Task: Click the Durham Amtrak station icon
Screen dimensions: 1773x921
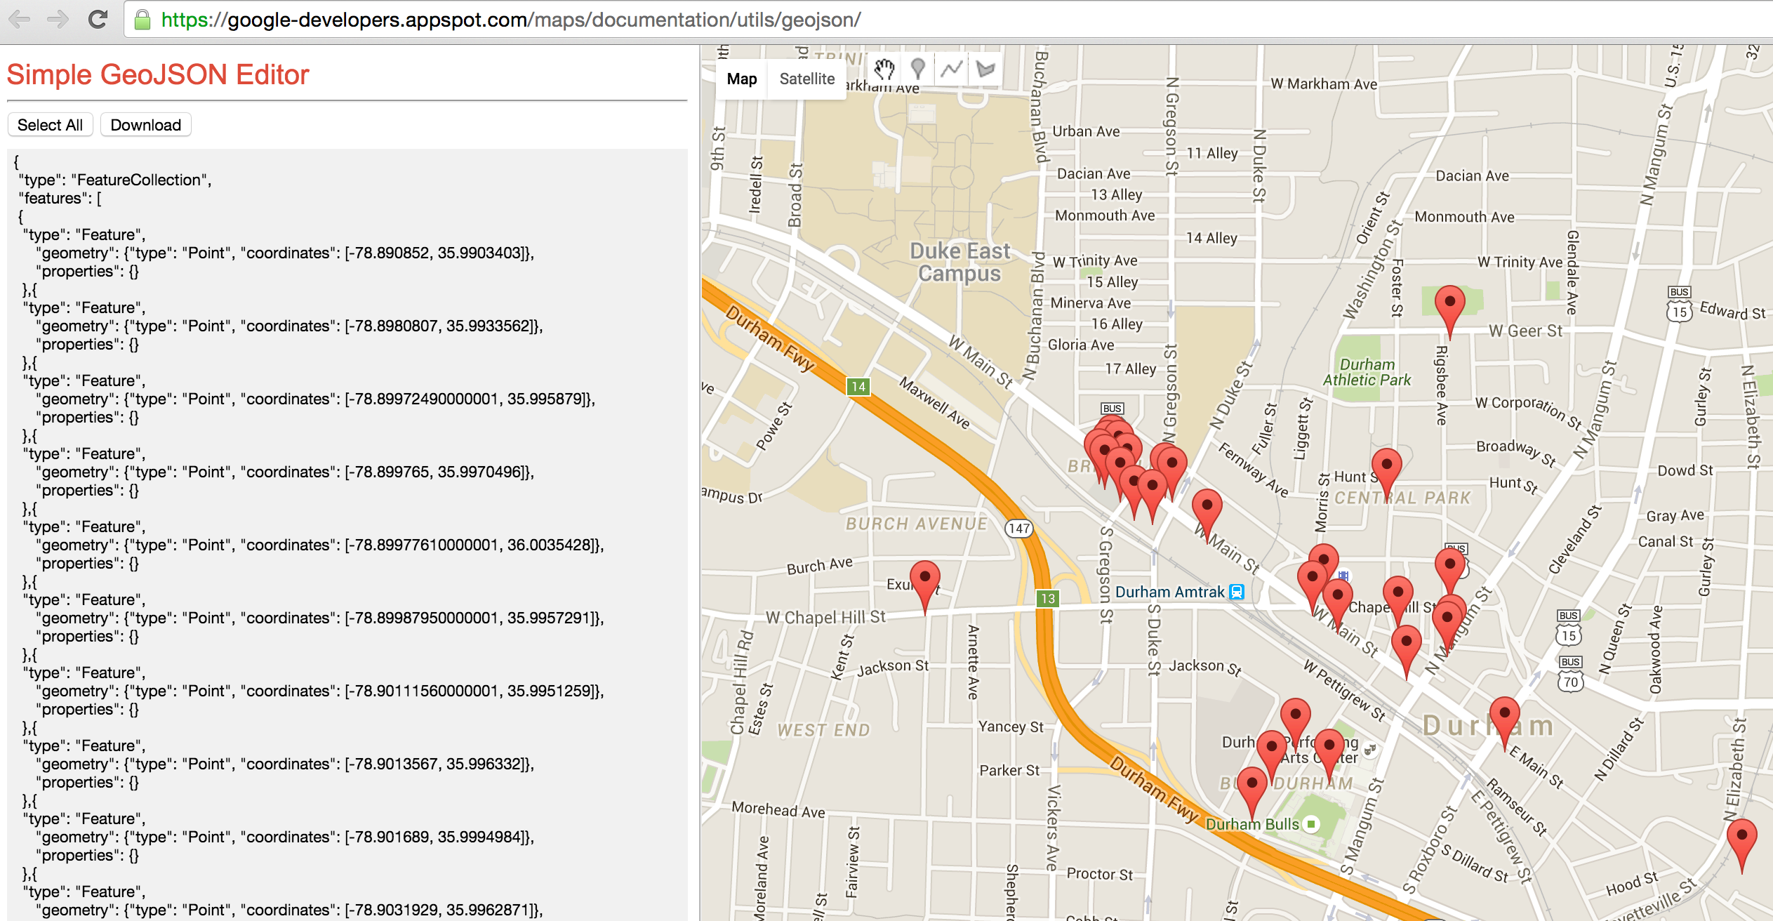Action: [1237, 592]
